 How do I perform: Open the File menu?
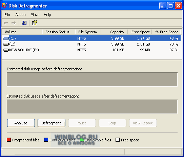[7, 15]
